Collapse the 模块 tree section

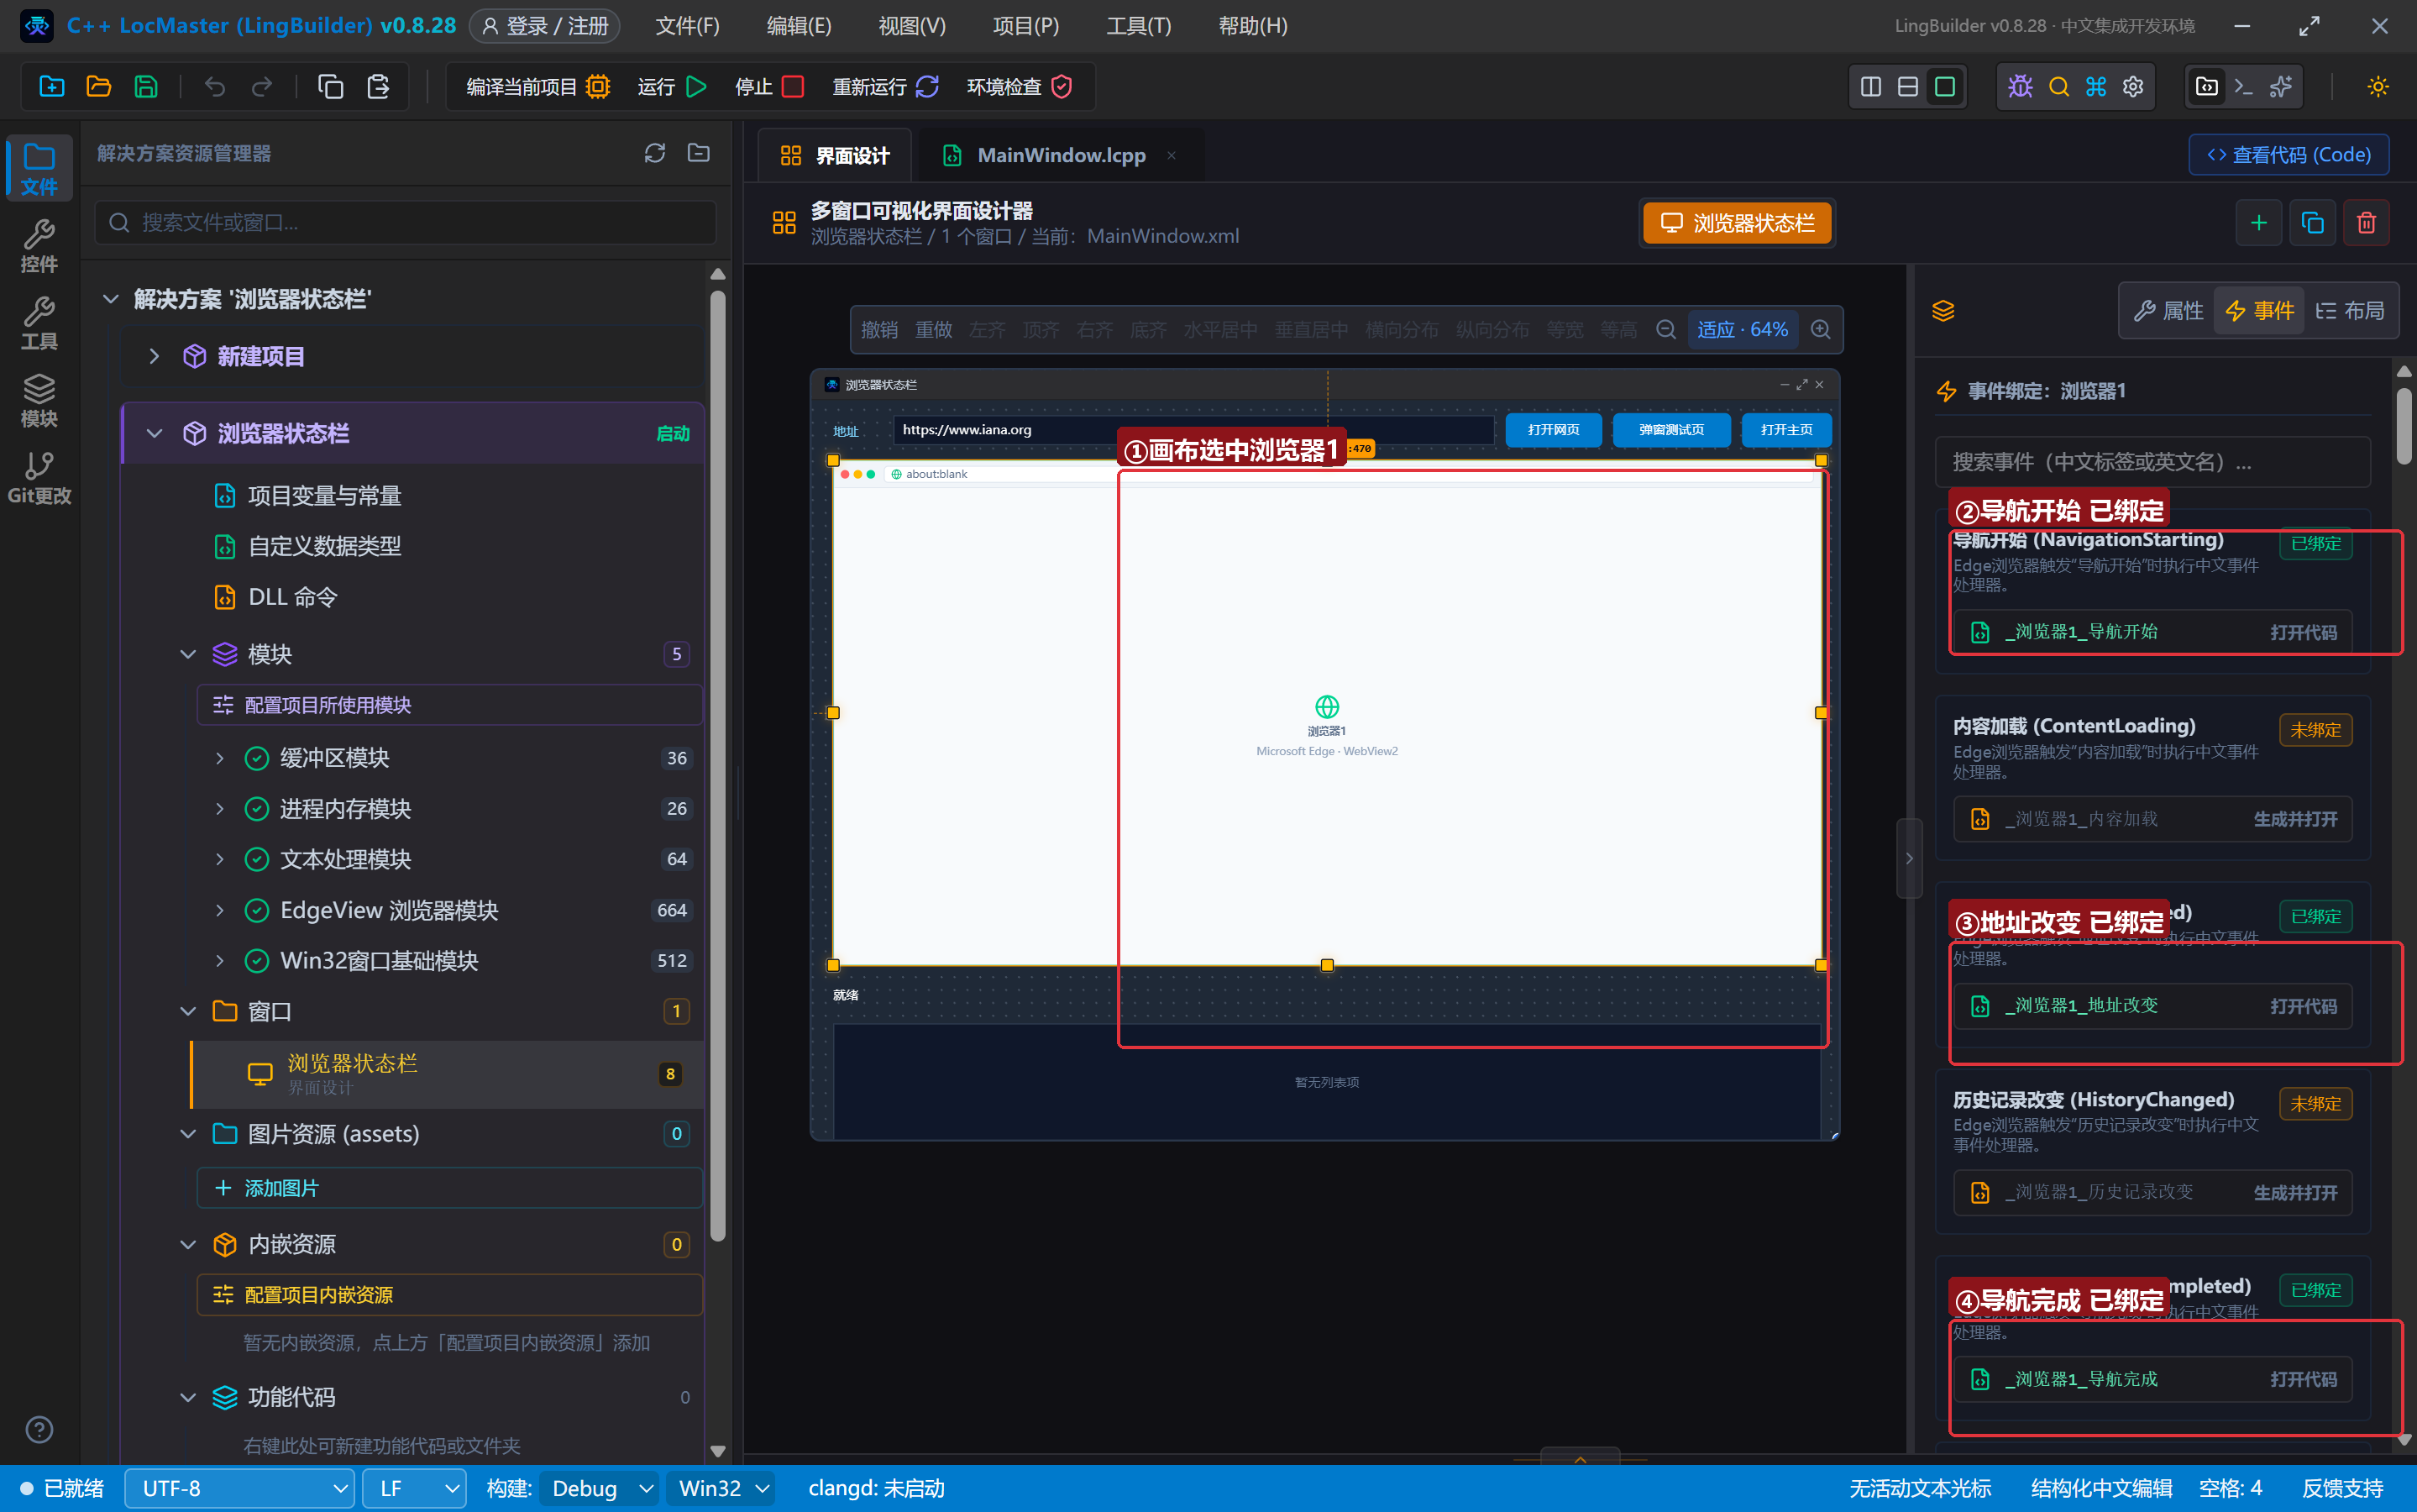tap(188, 654)
